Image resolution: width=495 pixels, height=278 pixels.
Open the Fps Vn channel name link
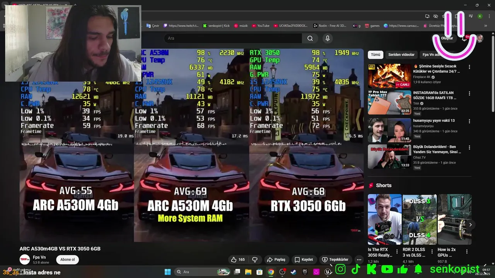(x=39, y=257)
